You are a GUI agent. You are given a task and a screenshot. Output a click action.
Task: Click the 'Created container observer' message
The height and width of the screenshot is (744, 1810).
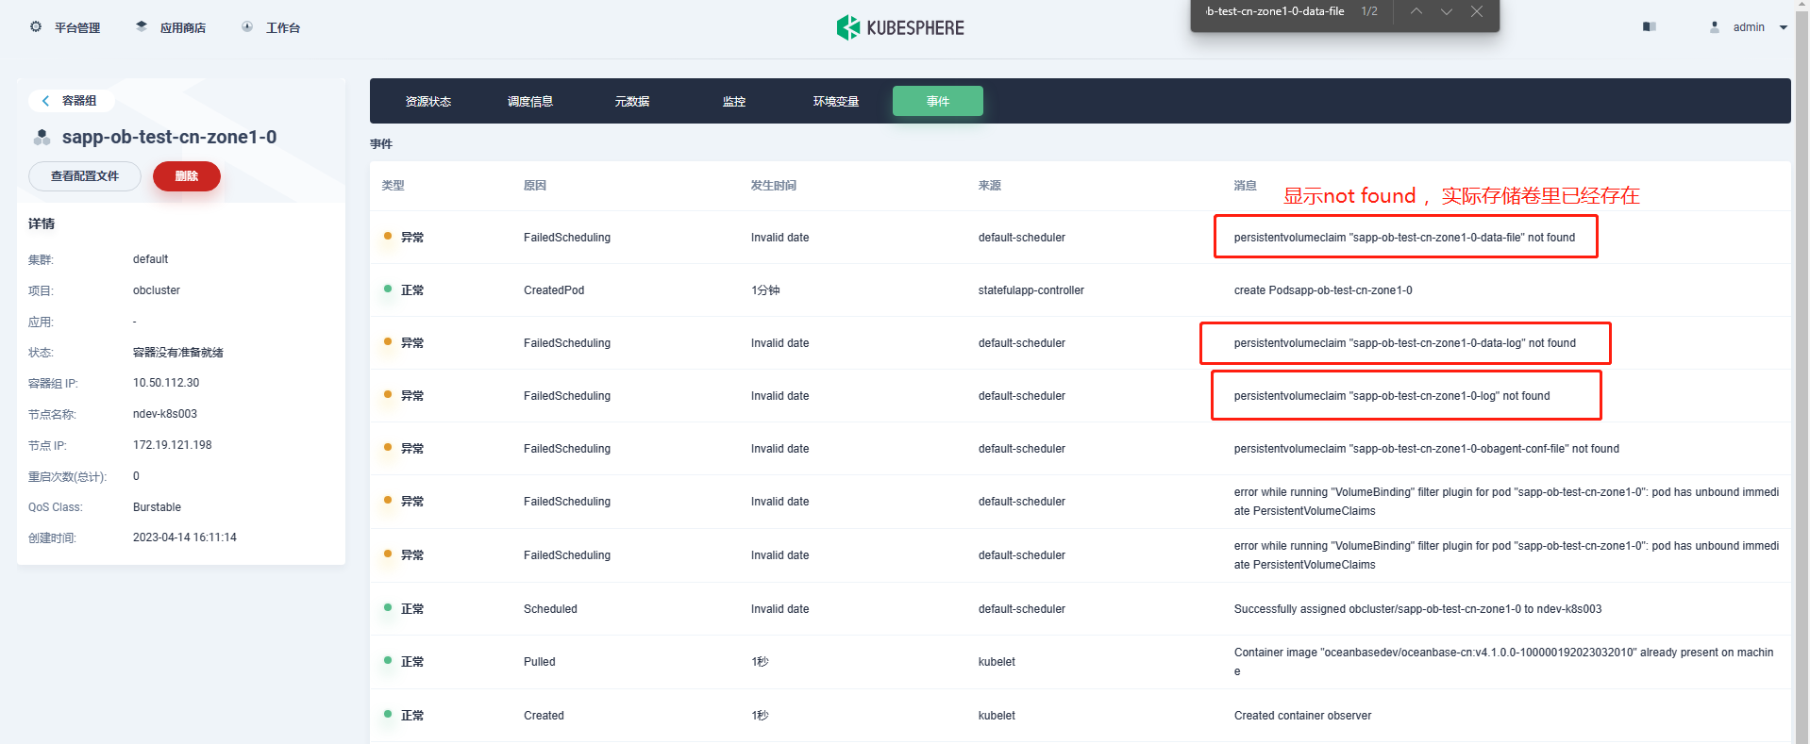(x=1302, y=716)
